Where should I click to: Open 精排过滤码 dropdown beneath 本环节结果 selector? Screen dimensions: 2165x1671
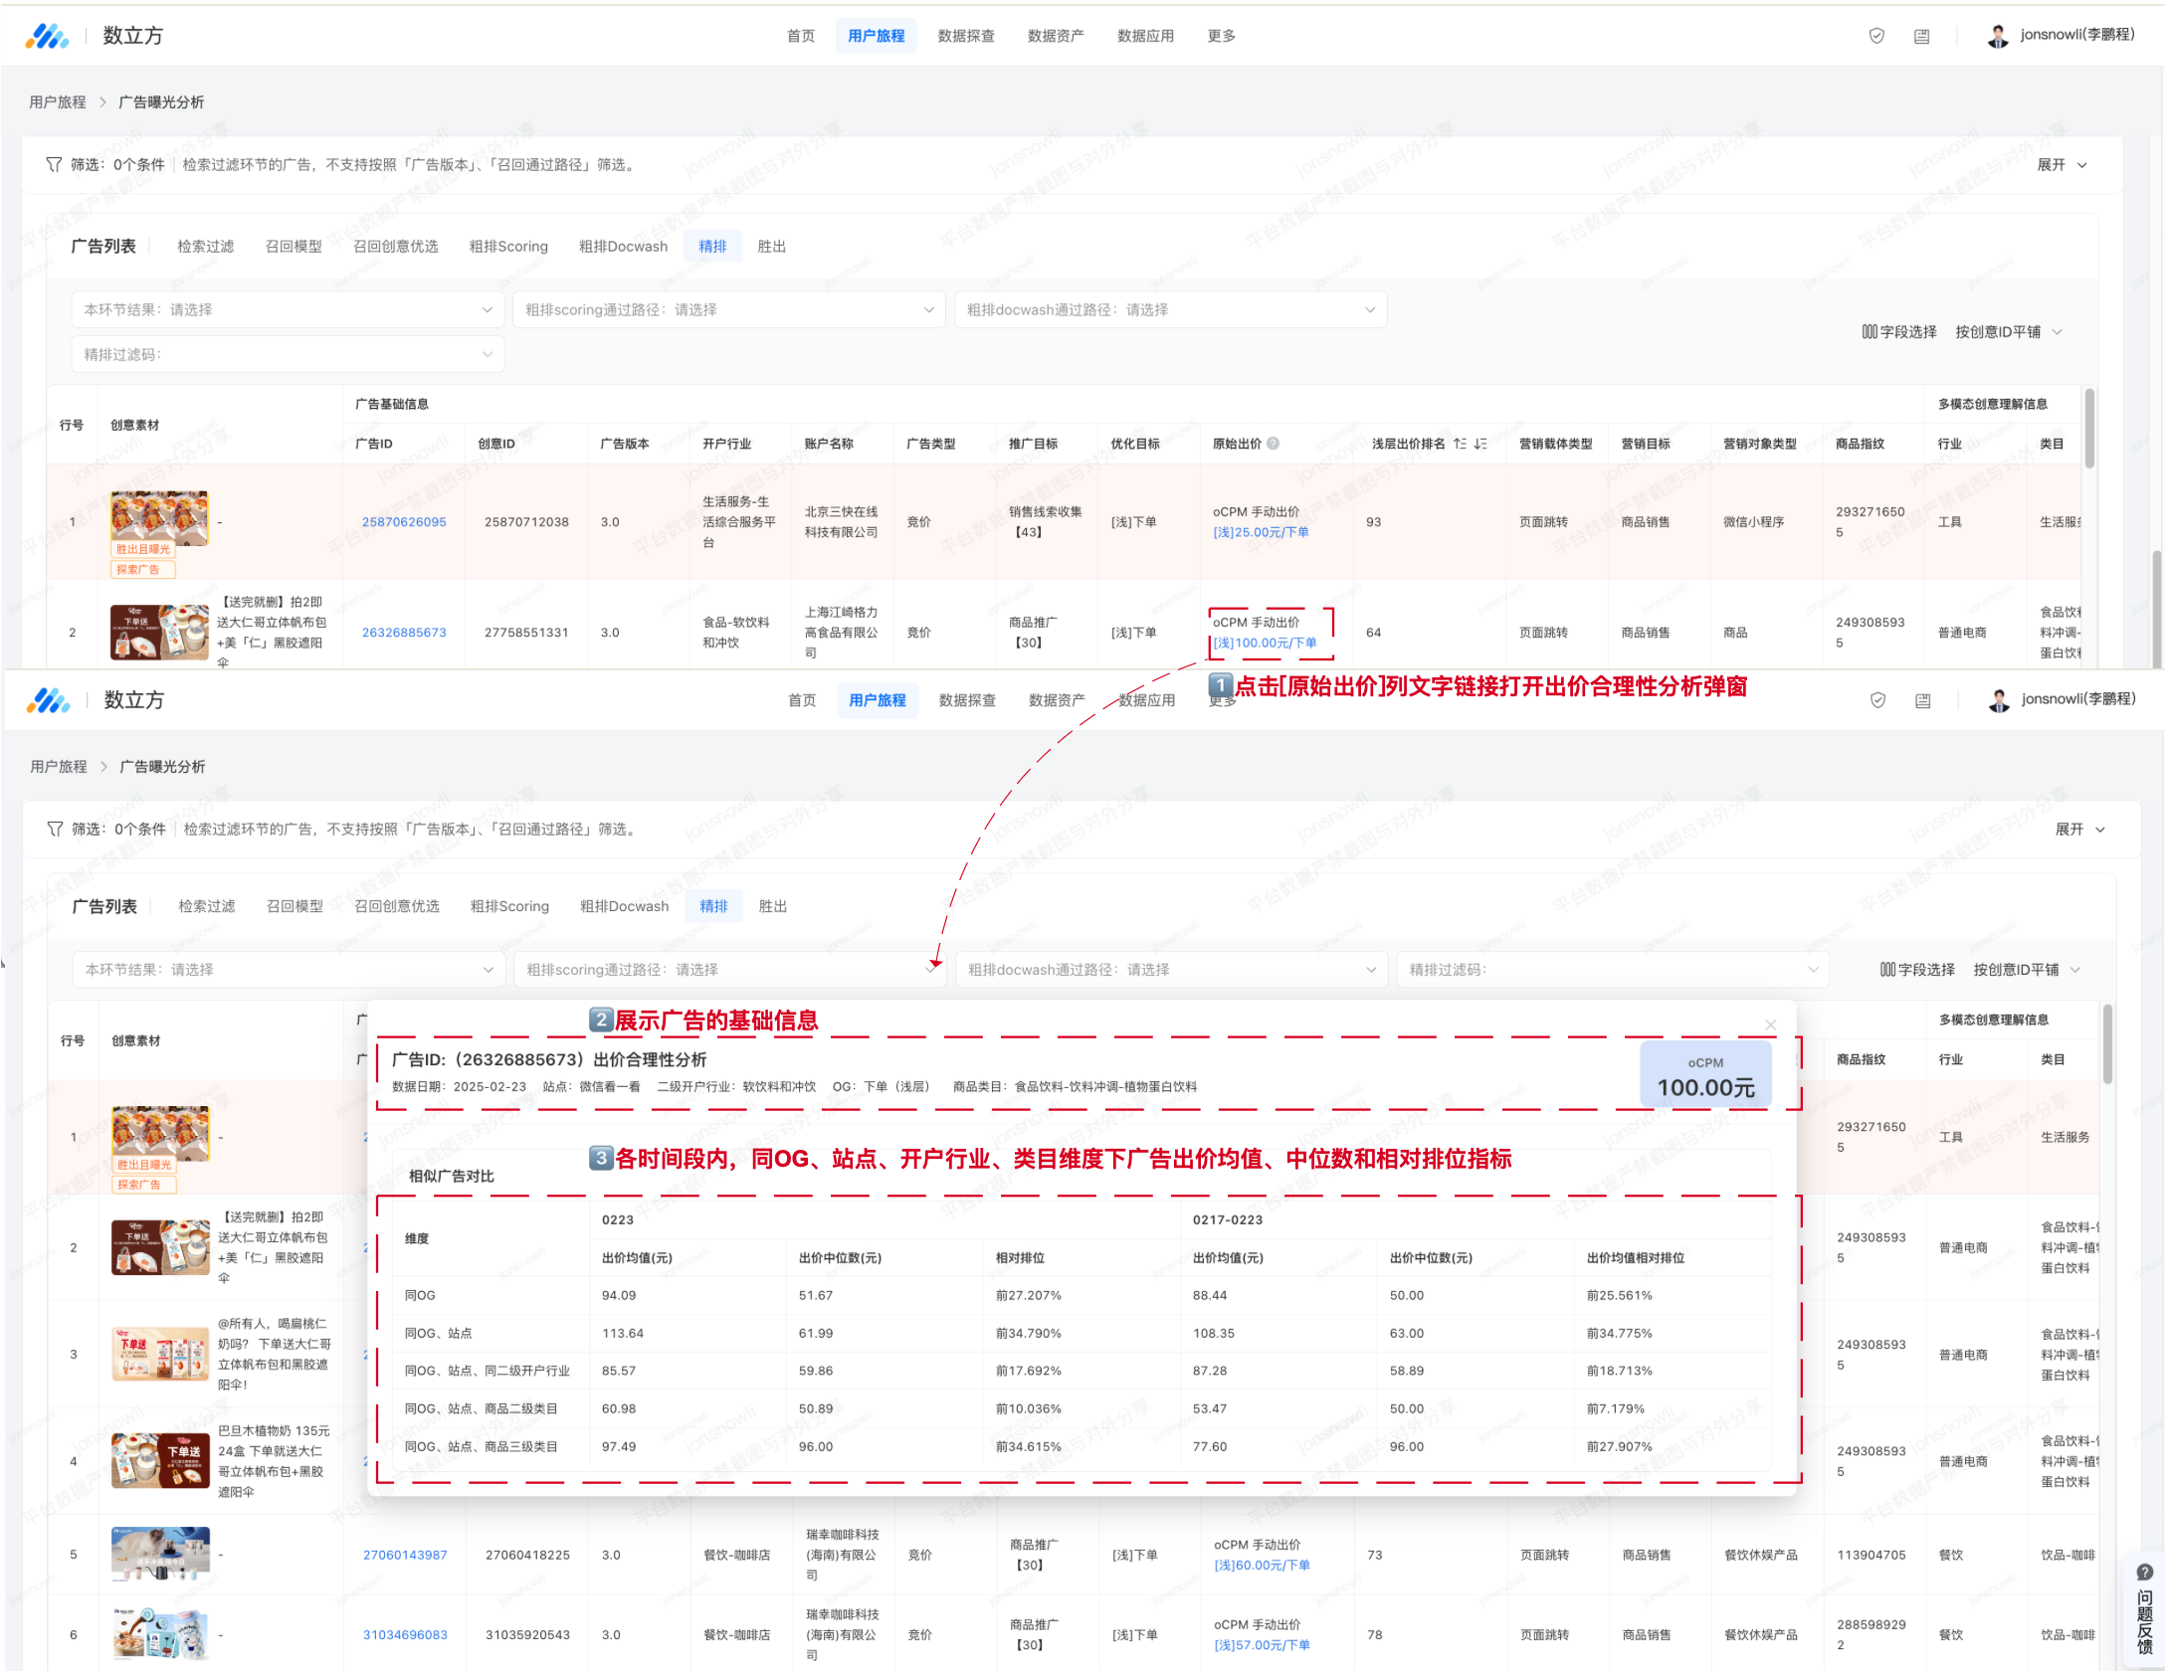[288, 354]
